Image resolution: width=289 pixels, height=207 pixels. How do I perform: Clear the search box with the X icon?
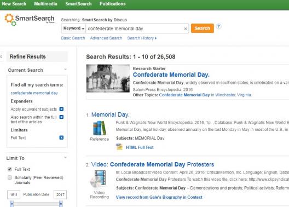pyautogui.click(x=186, y=29)
